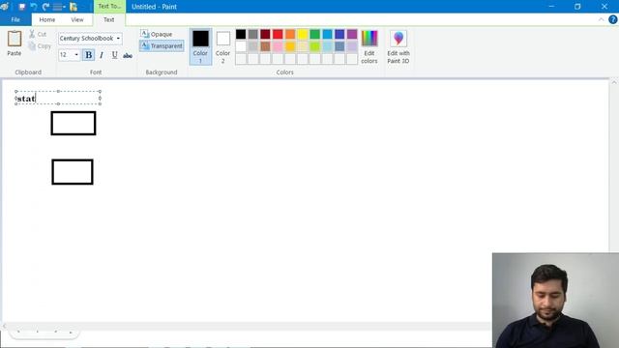Click the Paste clipboard icon
This screenshot has width=619, height=348.
(15, 39)
